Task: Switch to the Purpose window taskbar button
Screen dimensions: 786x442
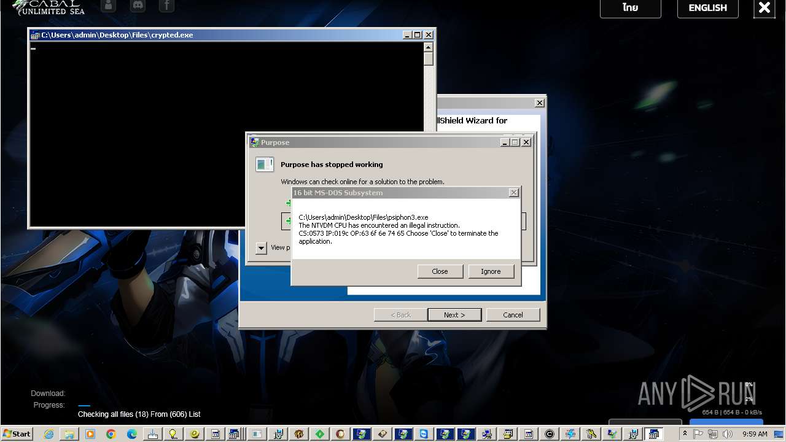Action: click(x=257, y=434)
